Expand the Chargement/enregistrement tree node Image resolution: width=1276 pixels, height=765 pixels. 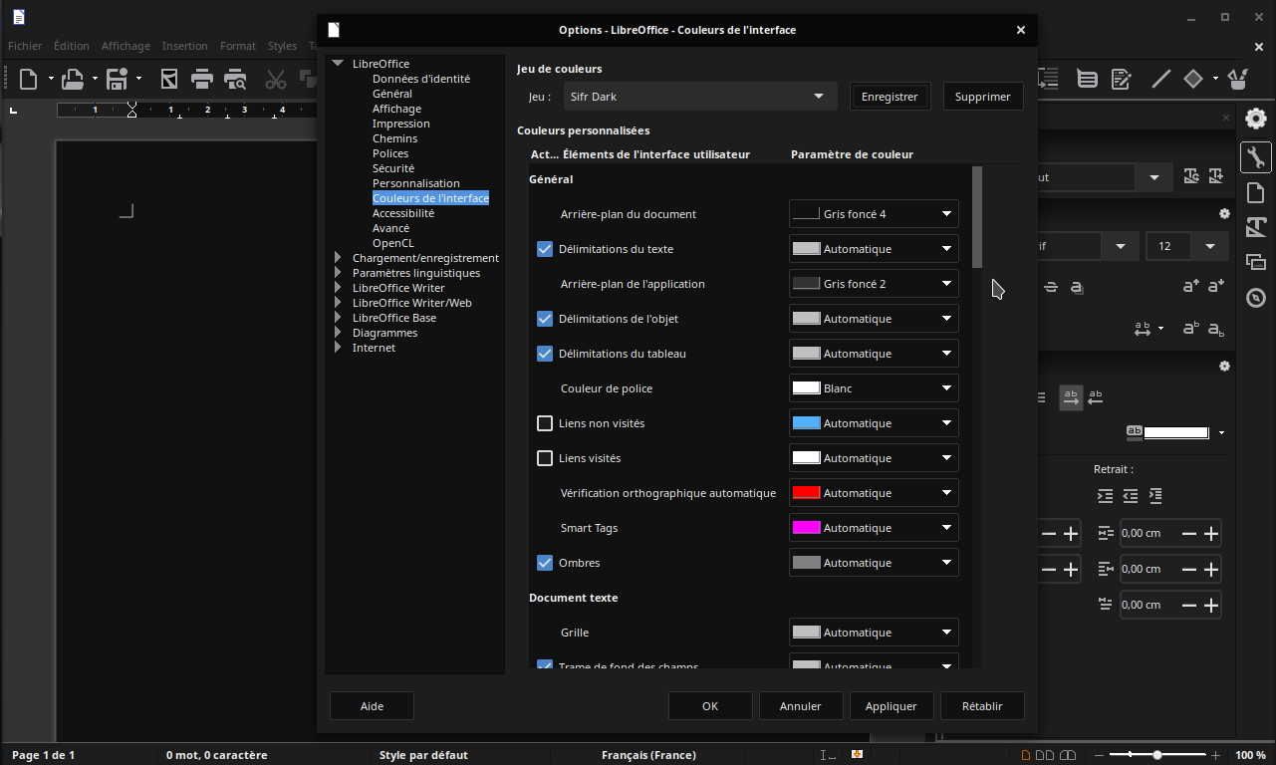(x=339, y=258)
